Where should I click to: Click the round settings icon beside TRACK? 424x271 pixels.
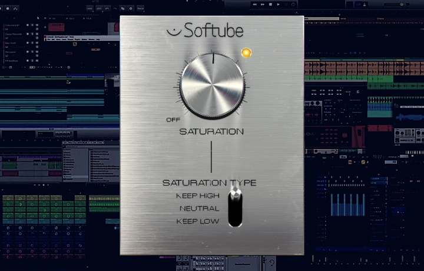pos(131,9)
